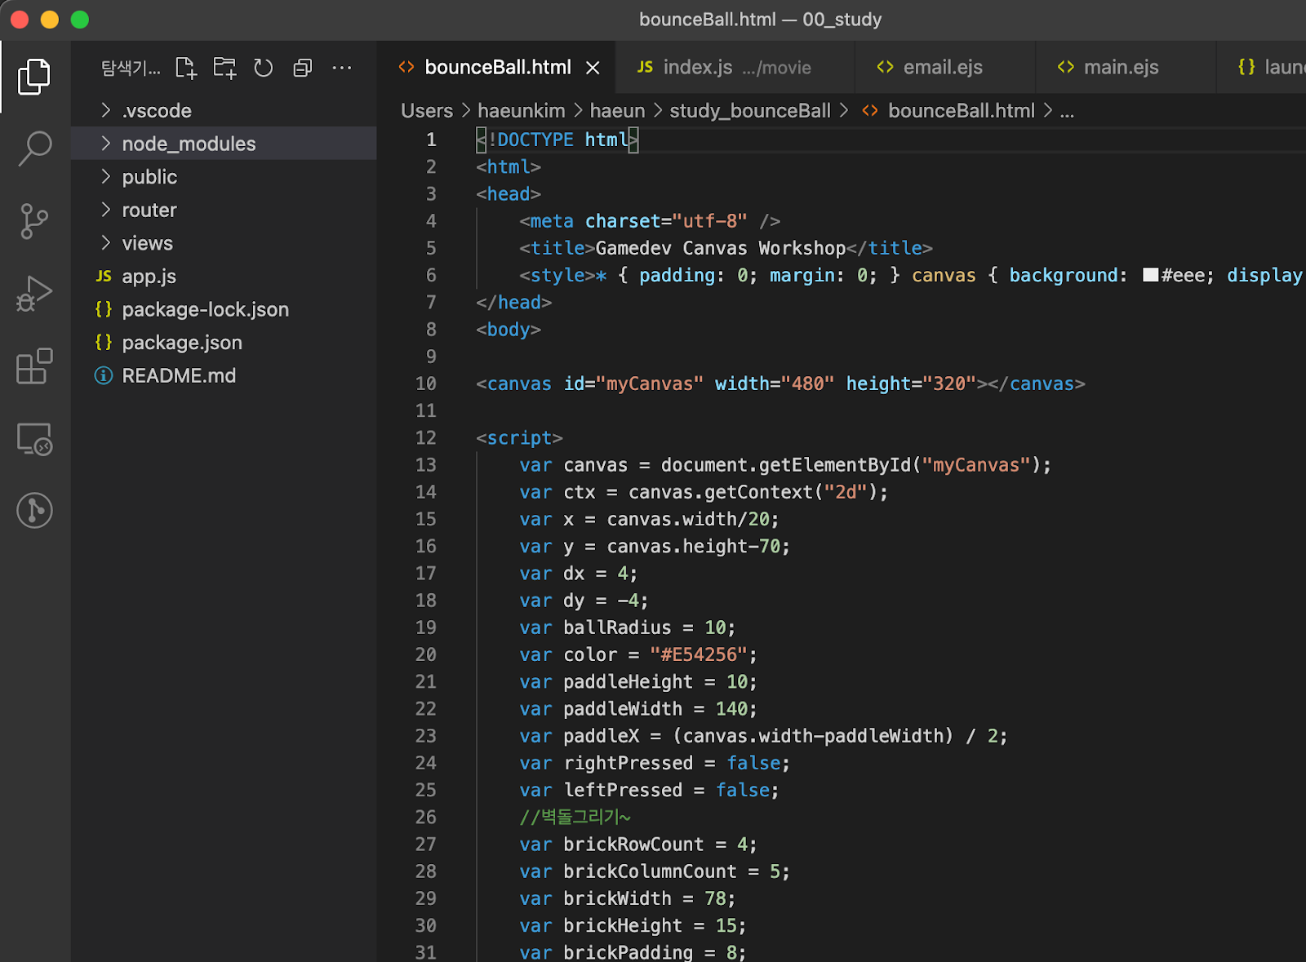The image size is (1306, 962).
Task: Click 'ballRadius' variable on line 19
Action: (x=617, y=627)
